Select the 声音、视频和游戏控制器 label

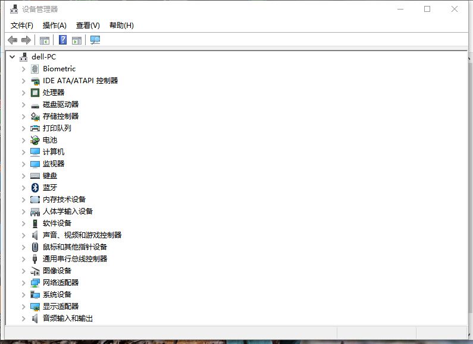click(x=82, y=235)
